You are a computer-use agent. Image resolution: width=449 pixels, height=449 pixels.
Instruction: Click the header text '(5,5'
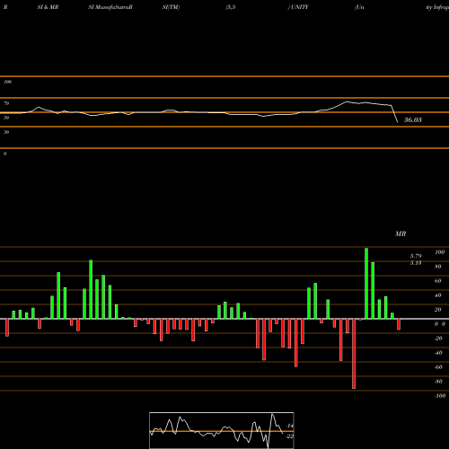click(231, 7)
